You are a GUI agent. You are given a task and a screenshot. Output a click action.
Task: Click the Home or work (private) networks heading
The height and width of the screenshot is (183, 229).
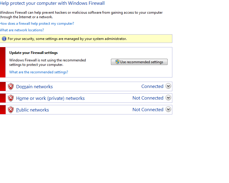point(50,98)
